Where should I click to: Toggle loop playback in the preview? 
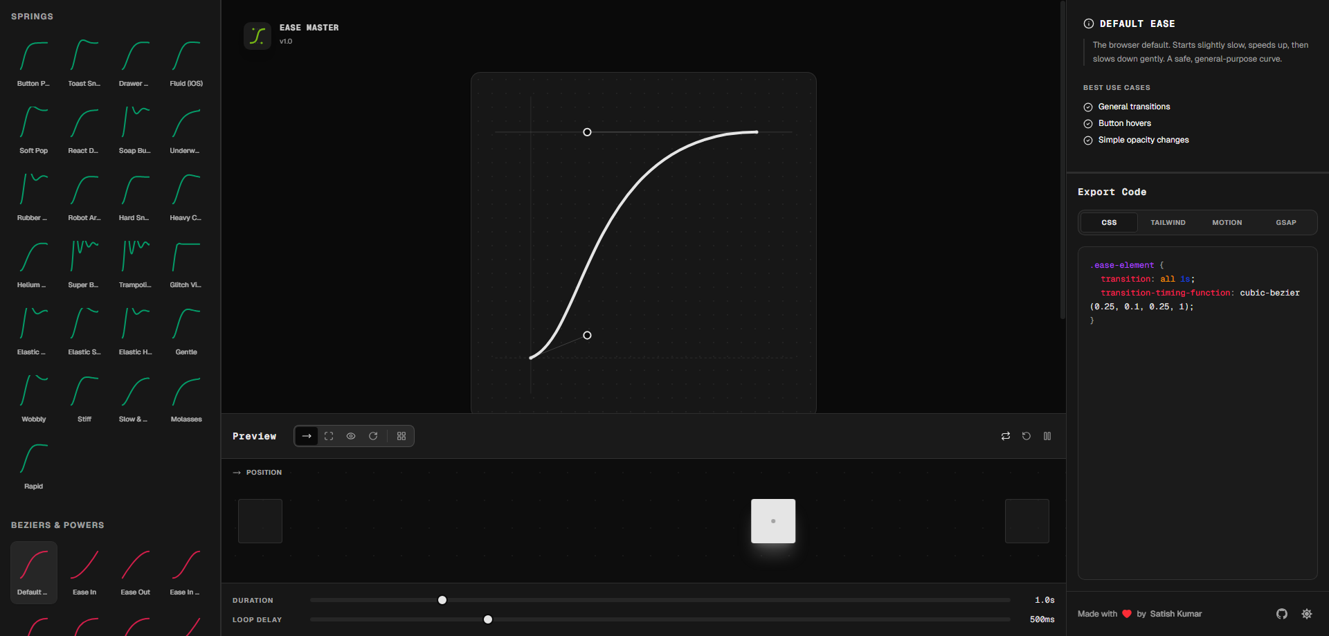point(1006,436)
